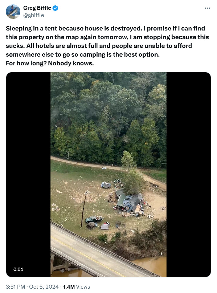This screenshot has height=293, width=217.
Task: Click the left black letterbox bar
Action: point(28,175)
